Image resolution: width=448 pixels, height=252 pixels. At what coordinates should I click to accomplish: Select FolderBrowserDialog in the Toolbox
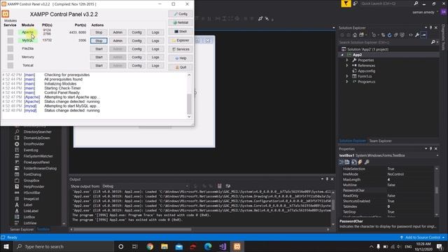(40, 168)
